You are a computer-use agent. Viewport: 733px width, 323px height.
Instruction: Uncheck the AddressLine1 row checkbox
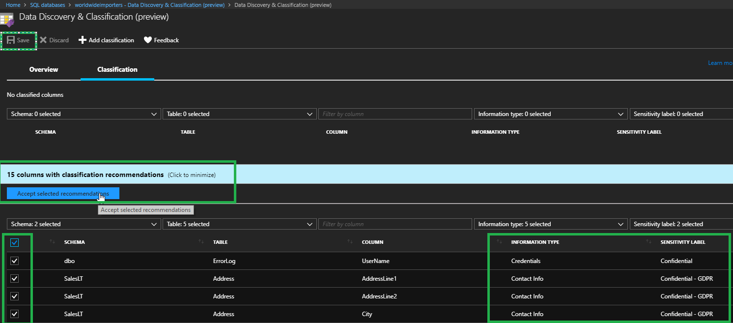point(15,279)
